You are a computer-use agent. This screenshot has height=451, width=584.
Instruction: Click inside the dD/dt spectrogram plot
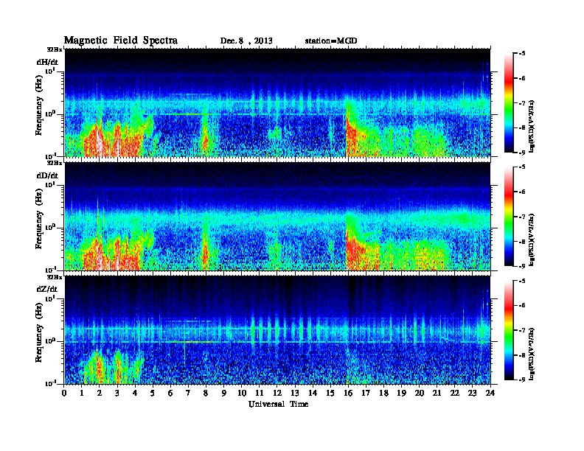click(x=277, y=217)
